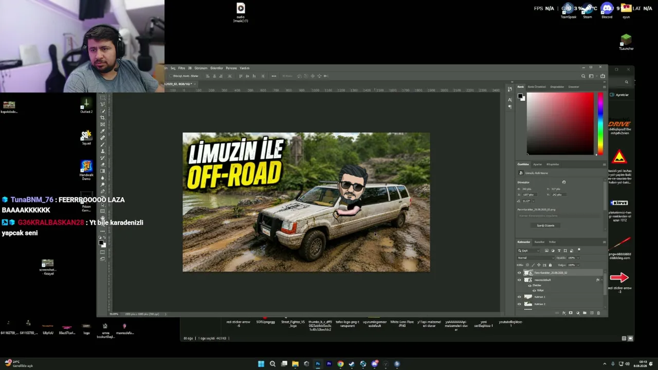Select the Crop tool

(103, 118)
